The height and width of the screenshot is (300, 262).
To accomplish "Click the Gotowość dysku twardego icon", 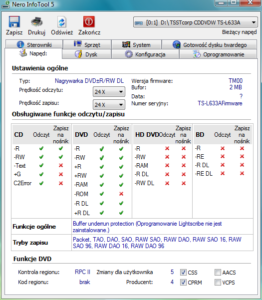I will coord(176,44).
